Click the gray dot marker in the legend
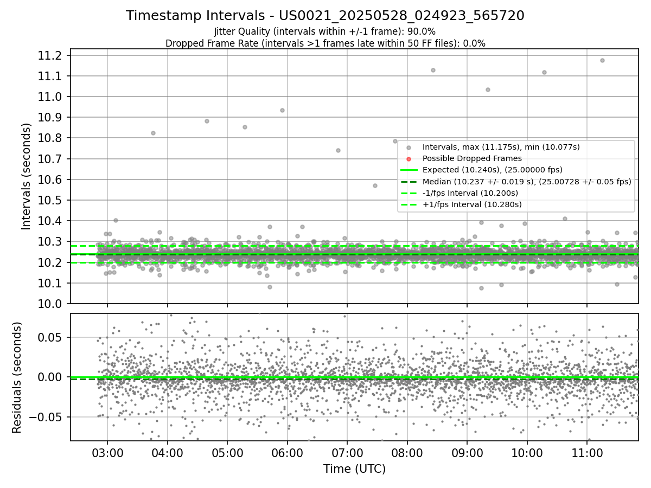 [x=409, y=147]
